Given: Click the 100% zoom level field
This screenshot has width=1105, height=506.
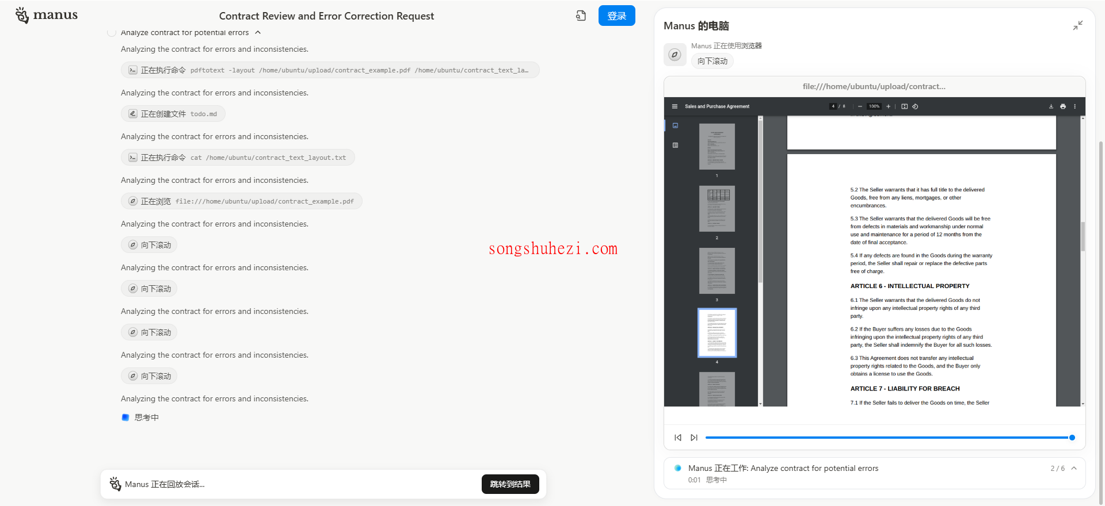Looking at the screenshot, I should point(874,106).
